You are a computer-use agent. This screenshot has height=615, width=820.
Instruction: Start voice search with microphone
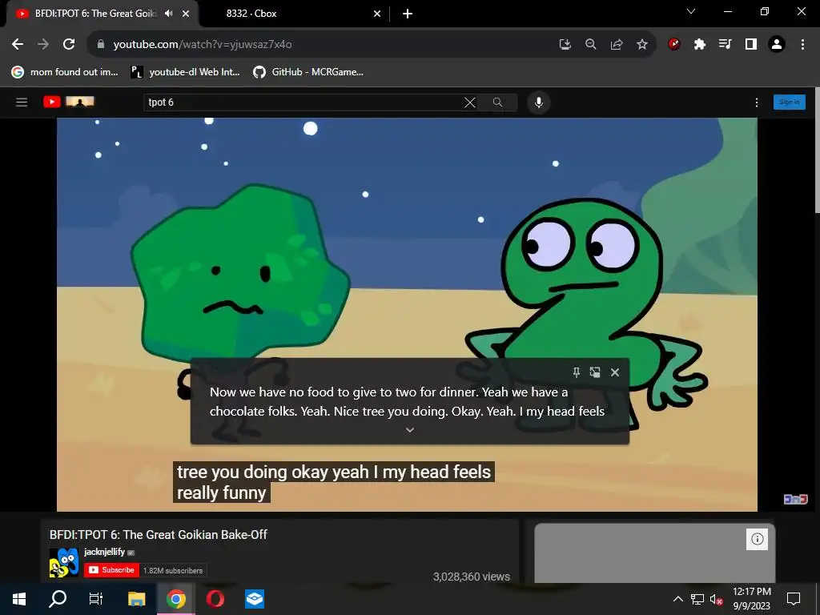539,102
